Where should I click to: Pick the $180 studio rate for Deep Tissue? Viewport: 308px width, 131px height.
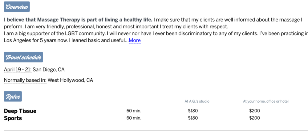coord(193,111)
